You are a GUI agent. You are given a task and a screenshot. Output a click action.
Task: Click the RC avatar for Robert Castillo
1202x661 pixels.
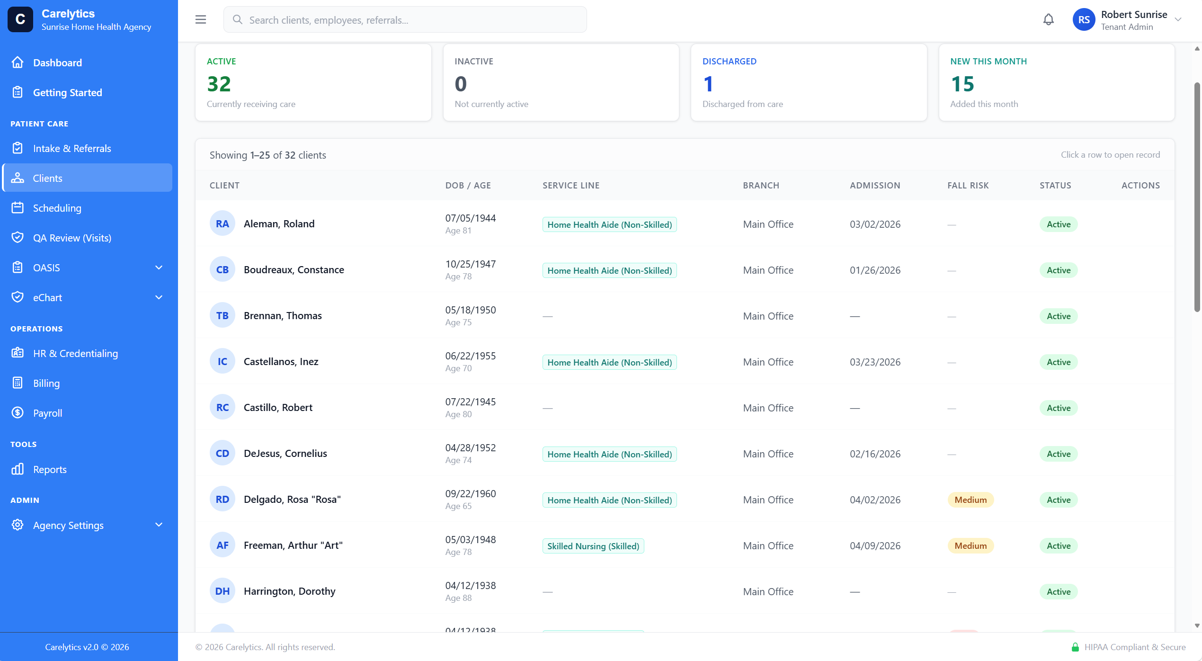[223, 408]
